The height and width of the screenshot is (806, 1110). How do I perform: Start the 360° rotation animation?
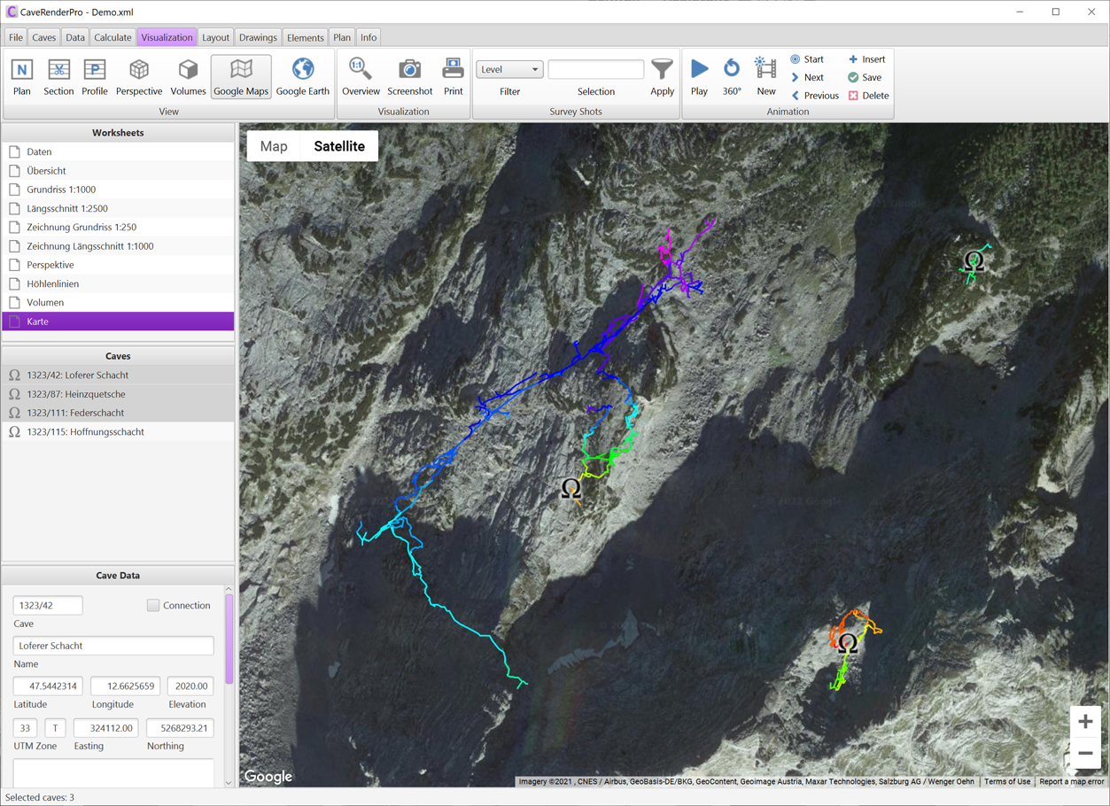click(732, 77)
